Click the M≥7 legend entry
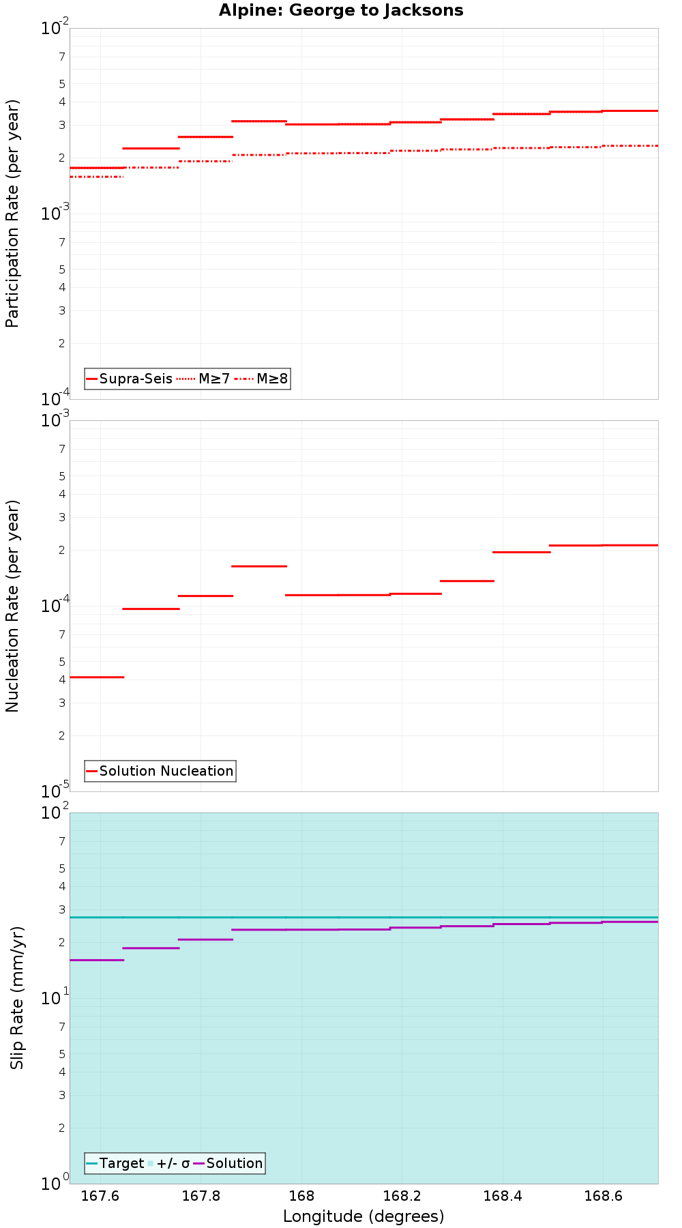 [x=203, y=379]
